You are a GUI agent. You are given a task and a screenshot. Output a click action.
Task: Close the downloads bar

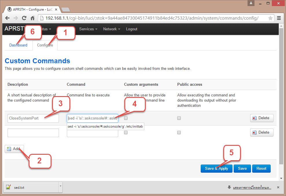(278, 187)
